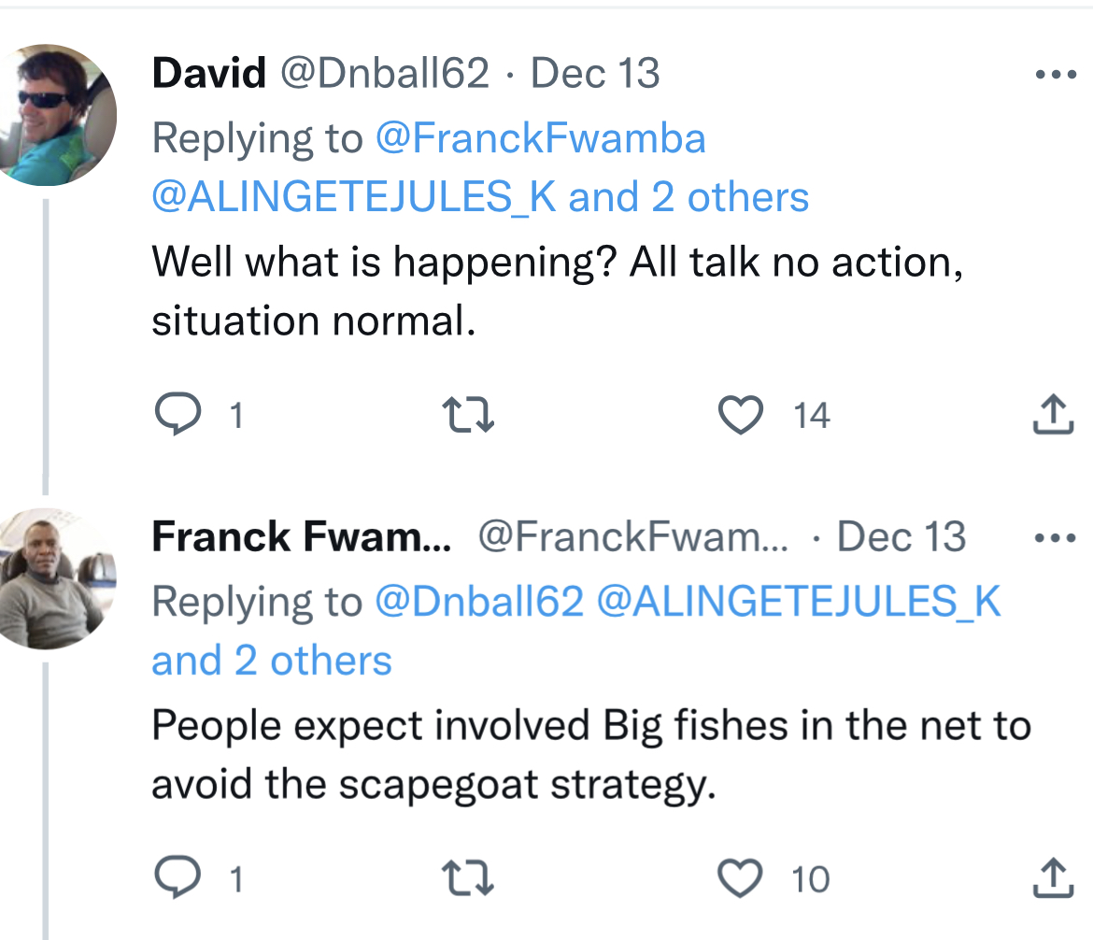Retweet David's tweet
Viewport: 1093px width, 940px height.
[468, 414]
